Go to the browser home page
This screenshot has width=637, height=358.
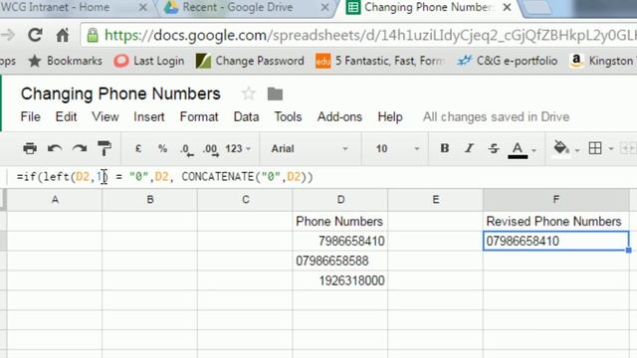pyautogui.click(x=62, y=36)
